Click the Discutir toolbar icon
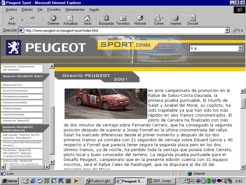 pos(193,20)
